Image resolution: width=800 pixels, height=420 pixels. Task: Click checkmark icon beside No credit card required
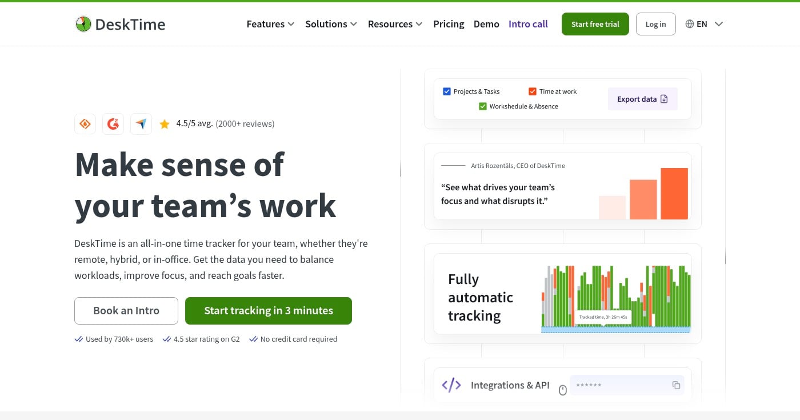[253, 339]
